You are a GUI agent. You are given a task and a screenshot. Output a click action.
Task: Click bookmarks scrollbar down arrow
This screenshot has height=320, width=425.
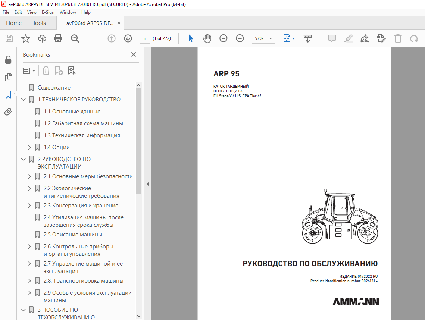pyautogui.click(x=138, y=316)
